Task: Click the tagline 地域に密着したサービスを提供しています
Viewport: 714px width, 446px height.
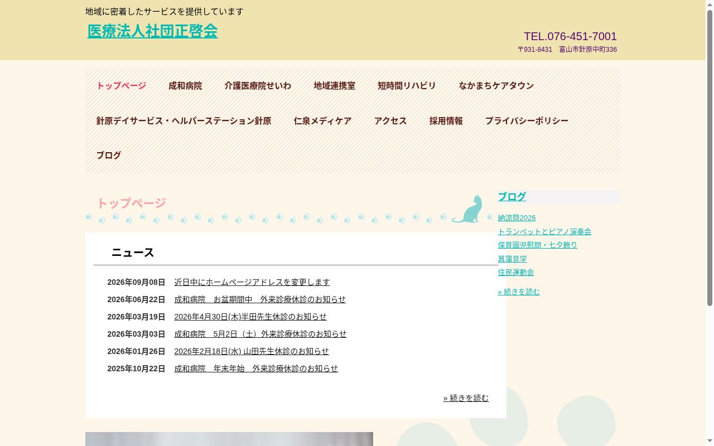Action: pyautogui.click(x=165, y=12)
